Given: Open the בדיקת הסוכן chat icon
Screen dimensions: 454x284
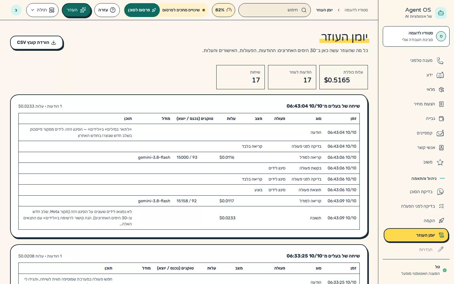Looking at the screenshot, I should pyautogui.click(x=440, y=192).
